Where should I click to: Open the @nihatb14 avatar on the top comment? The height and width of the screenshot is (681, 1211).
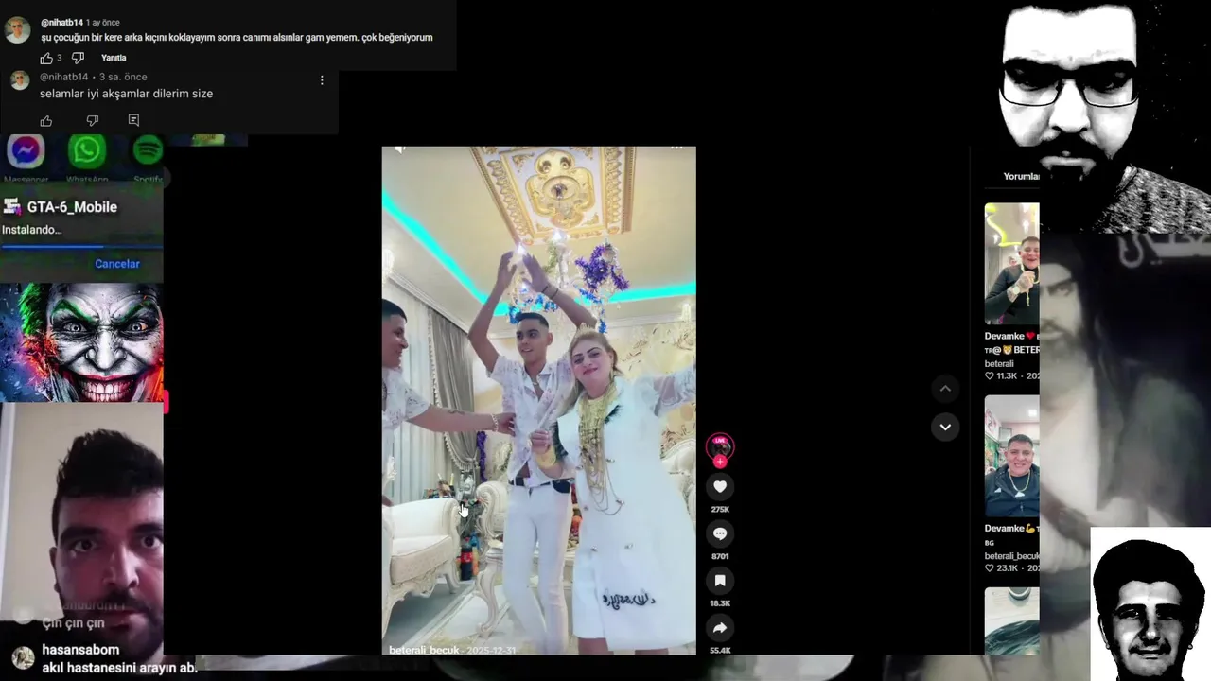17,30
